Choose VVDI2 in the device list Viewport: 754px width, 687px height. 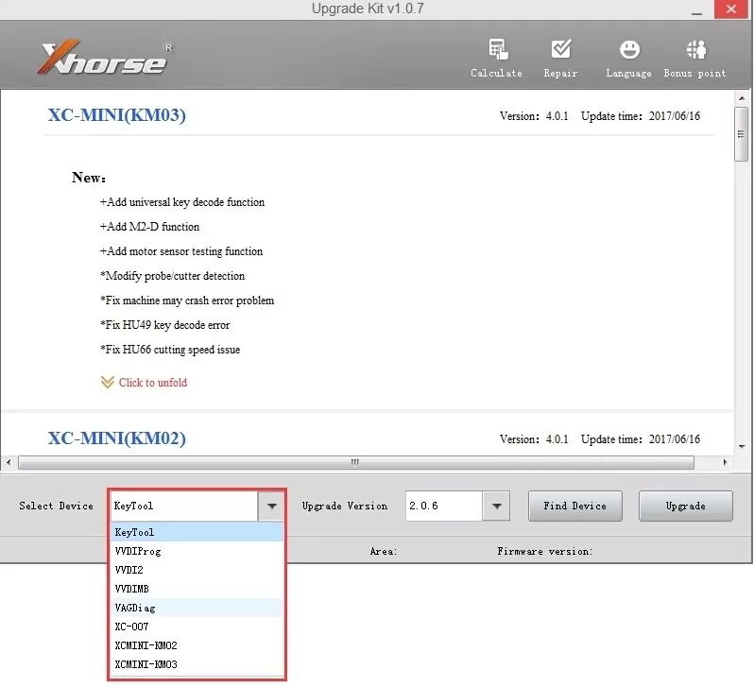[x=197, y=570]
